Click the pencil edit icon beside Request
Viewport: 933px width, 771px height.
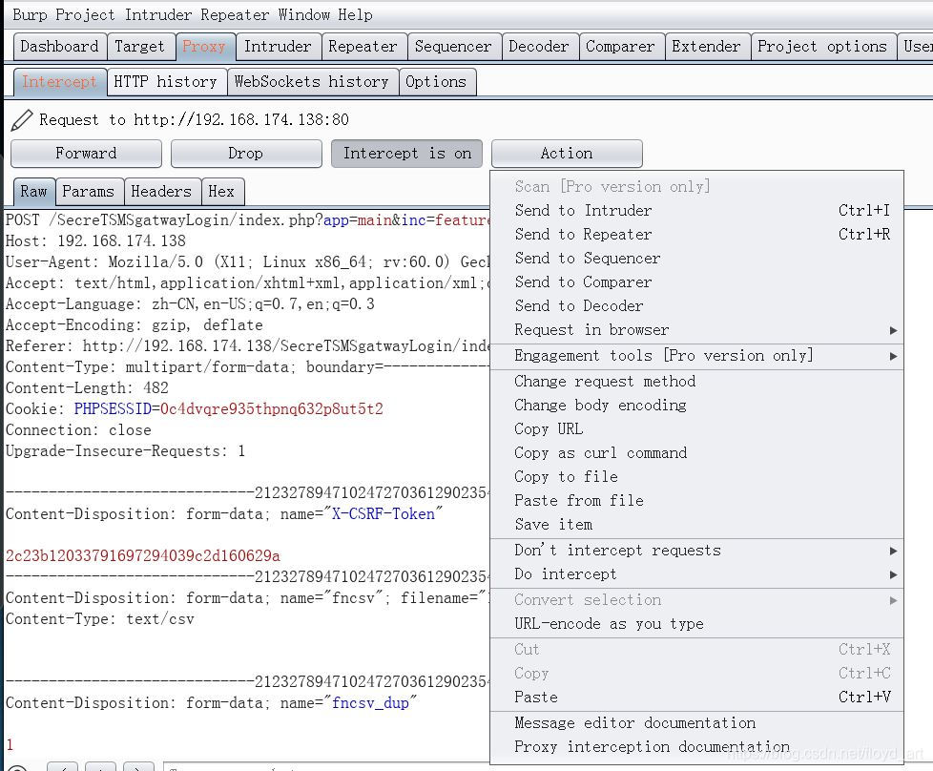click(22, 119)
